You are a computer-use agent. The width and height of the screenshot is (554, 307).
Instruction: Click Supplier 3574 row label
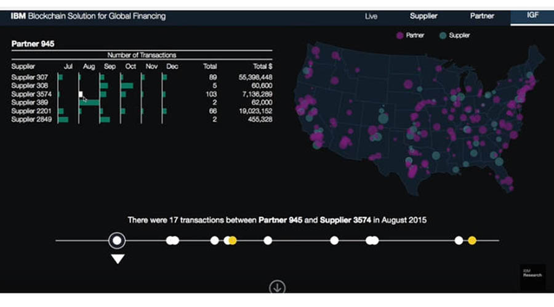[31, 94]
